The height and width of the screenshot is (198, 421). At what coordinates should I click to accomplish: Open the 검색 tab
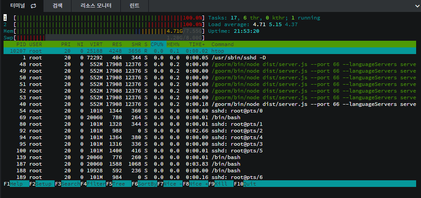[58, 6]
